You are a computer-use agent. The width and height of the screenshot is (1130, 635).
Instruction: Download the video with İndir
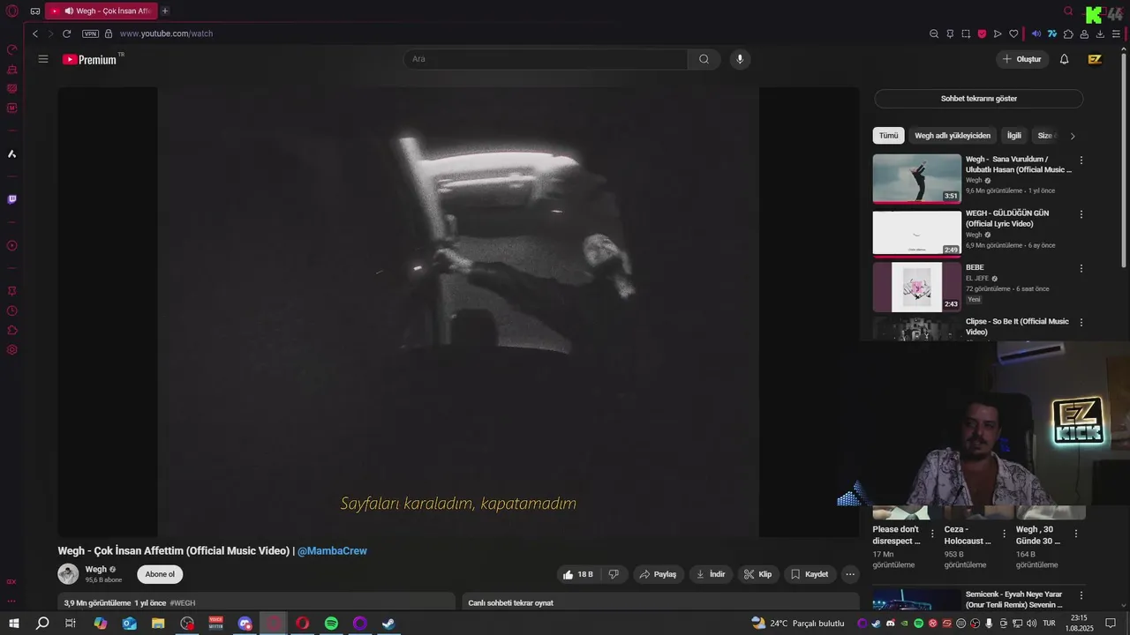711,574
